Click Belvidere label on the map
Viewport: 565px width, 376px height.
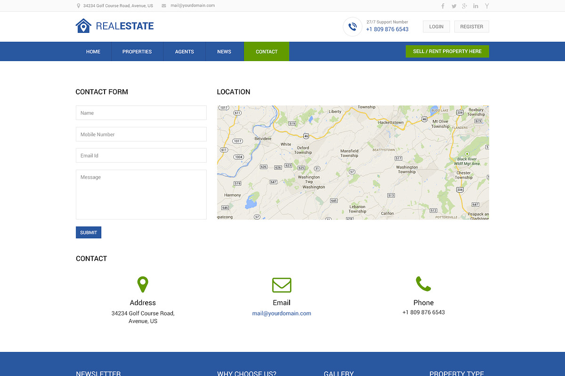[x=263, y=139]
